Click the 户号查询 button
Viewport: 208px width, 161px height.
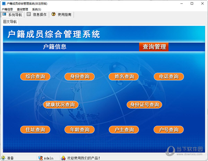pyautogui.click(x=168, y=130)
